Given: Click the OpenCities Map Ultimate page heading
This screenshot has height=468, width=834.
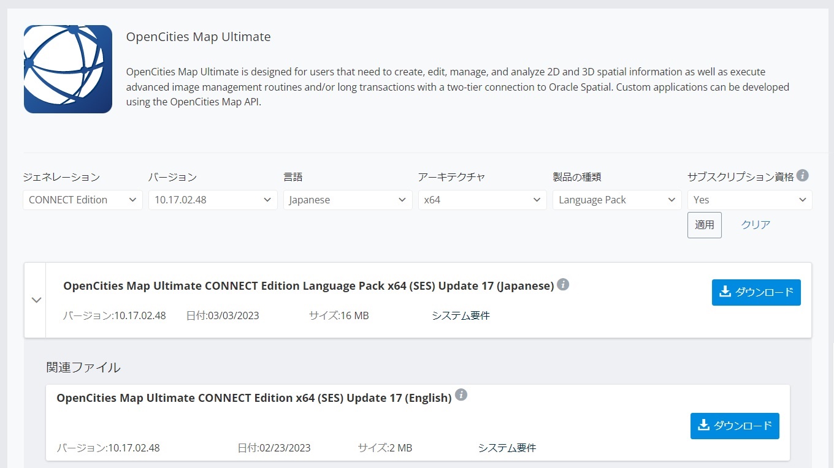Looking at the screenshot, I should pos(198,37).
